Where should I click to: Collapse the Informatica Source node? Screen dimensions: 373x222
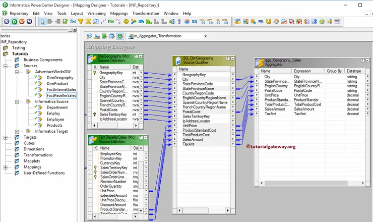(17, 102)
